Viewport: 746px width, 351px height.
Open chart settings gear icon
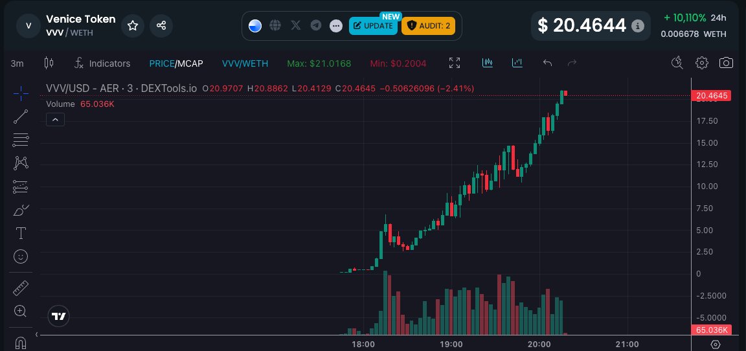point(701,63)
